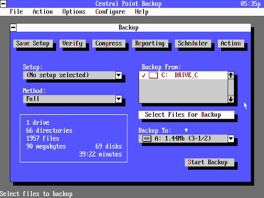Click Select Files for Backup button
This screenshot has height=198, width=264.
(186, 115)
